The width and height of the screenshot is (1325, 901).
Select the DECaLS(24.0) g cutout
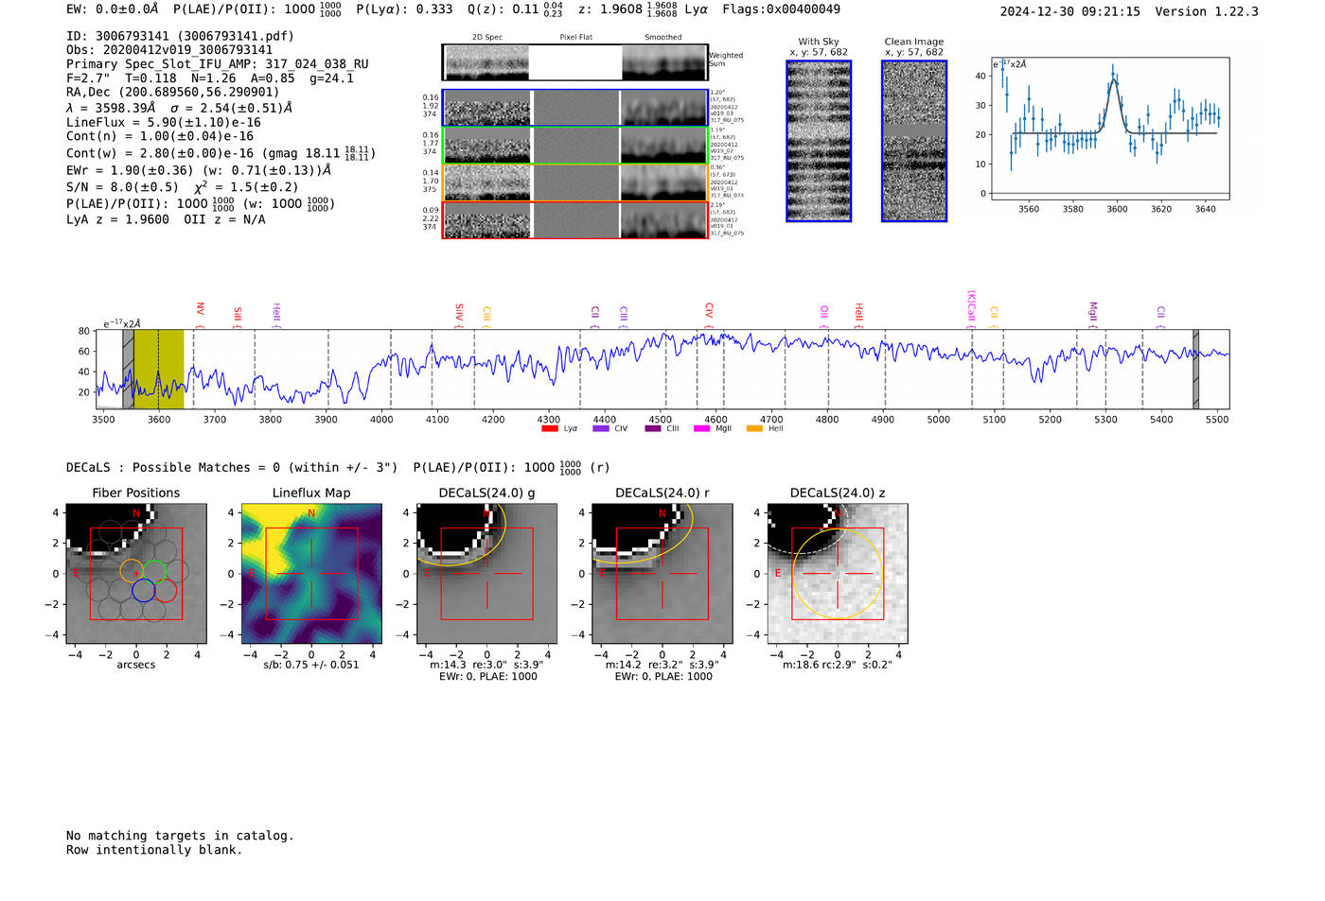click(x=486, y=573)
